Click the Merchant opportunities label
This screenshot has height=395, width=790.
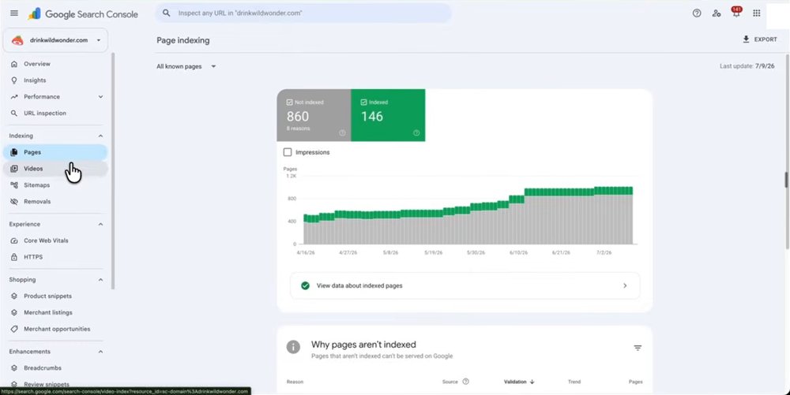click(57, 330)
